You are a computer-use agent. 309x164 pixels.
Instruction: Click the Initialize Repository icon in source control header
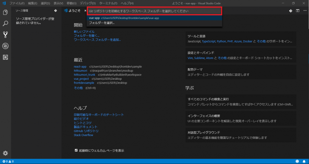pos(56,11)
